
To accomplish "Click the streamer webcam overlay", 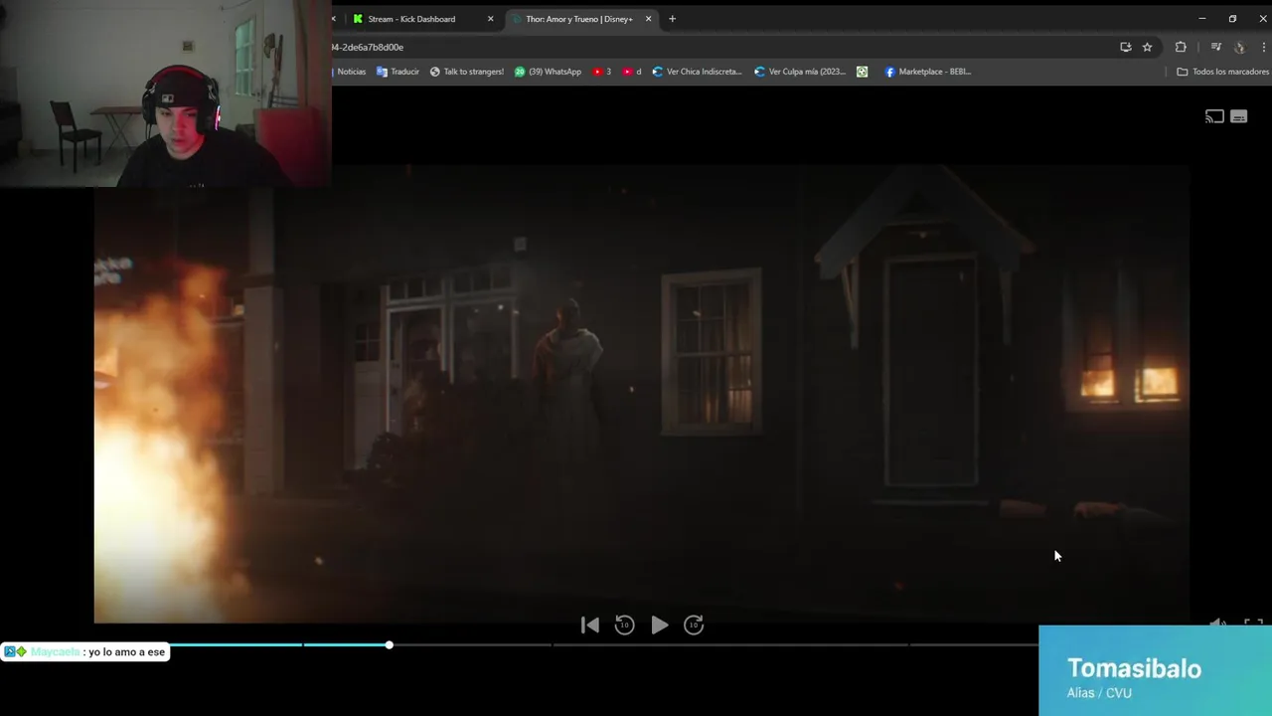I will tap(165, 93).
